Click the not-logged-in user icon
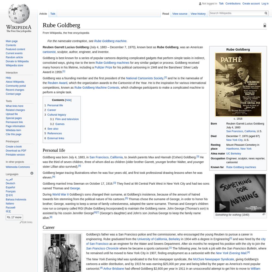The image size is (272, 272). (200, 4)
